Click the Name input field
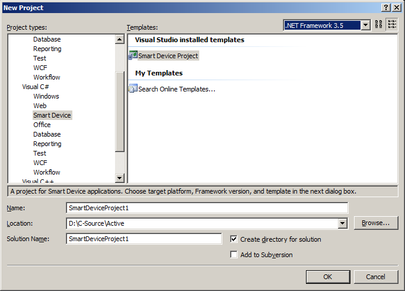Image resolution: width=405 pixels, height=291 pixels. pos(207,208)
